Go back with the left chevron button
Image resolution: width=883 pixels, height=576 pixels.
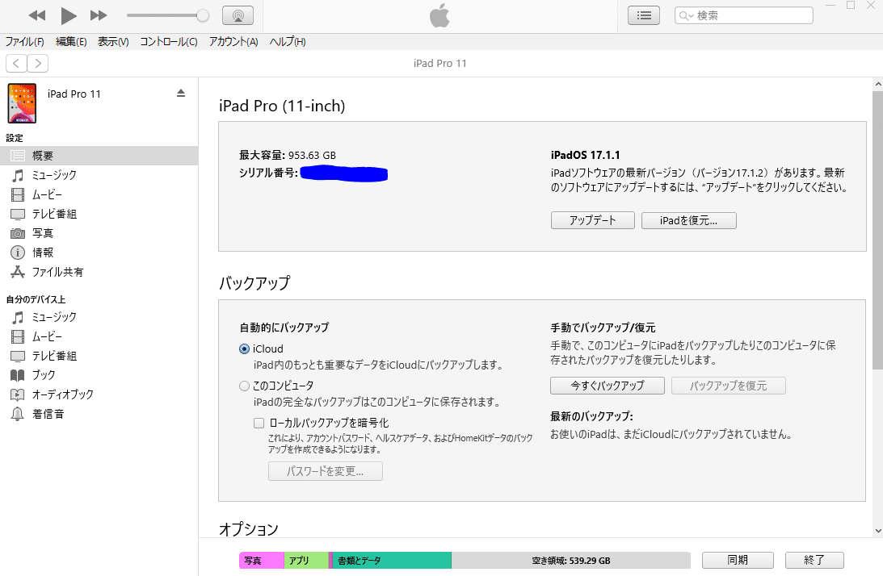16,63
